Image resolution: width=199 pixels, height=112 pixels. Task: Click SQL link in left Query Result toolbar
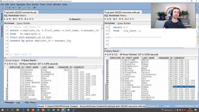click(x=16, y=64)
